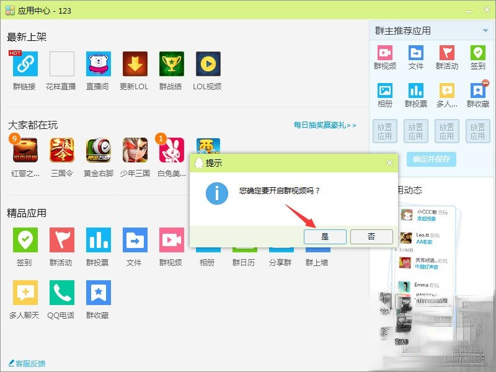Click 是 to confirm opening group video
Image resolution: width=496 pixels, height=372 pixels.
point(325,236)
